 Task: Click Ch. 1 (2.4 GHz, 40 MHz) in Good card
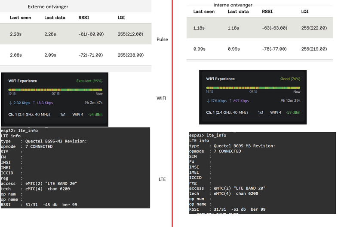pos(227,112)
